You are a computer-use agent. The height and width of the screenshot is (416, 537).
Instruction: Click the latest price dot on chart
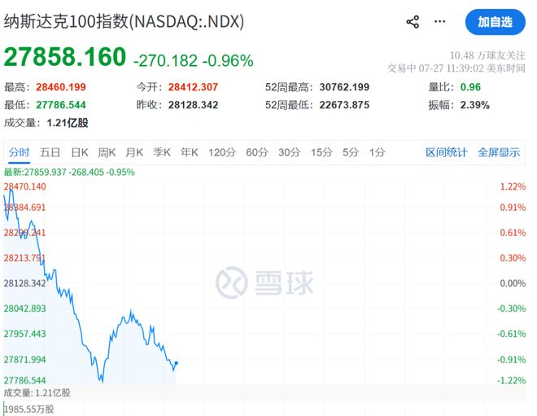[177, 363]
